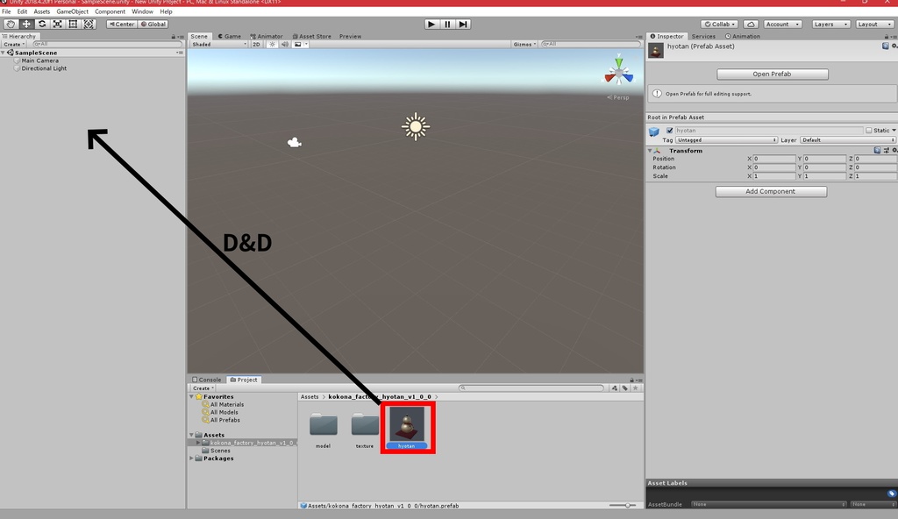Click the Project panel search field
898x519 pixels.
tap(531, 387)
